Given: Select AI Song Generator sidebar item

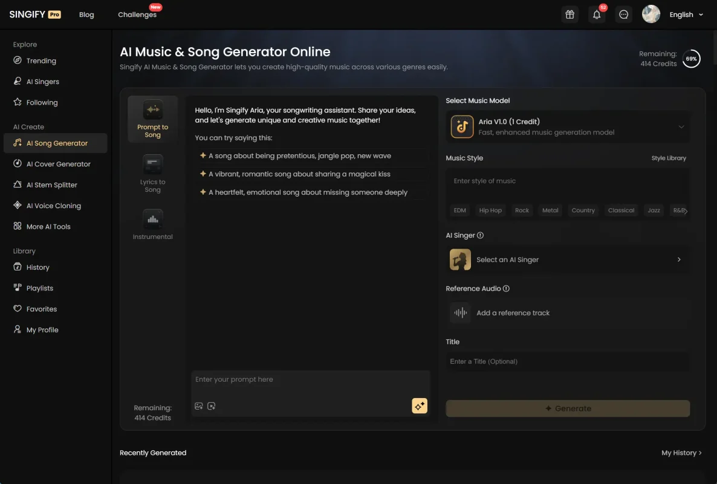Looking at the screenshot, I should 56,143.
